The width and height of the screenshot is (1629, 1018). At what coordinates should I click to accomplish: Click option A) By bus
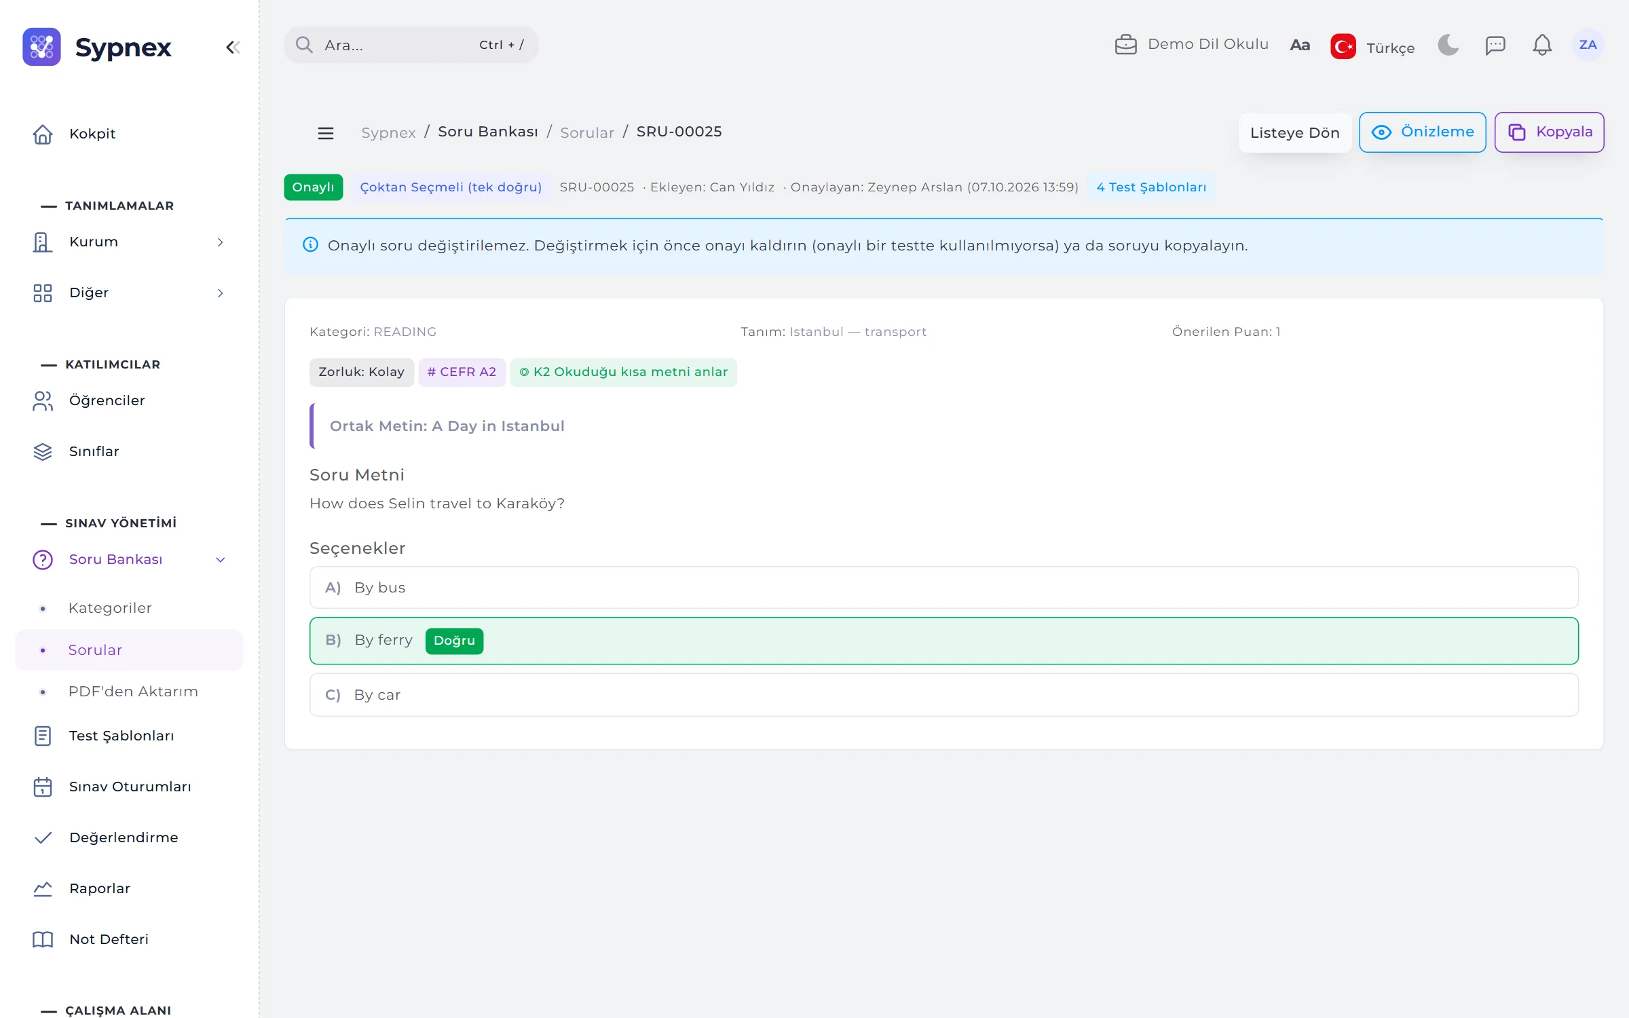(x=943, y=588)
